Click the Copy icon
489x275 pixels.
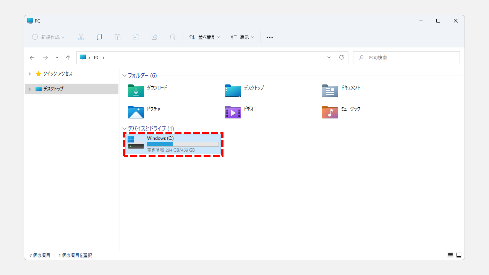tap(99, 37)
